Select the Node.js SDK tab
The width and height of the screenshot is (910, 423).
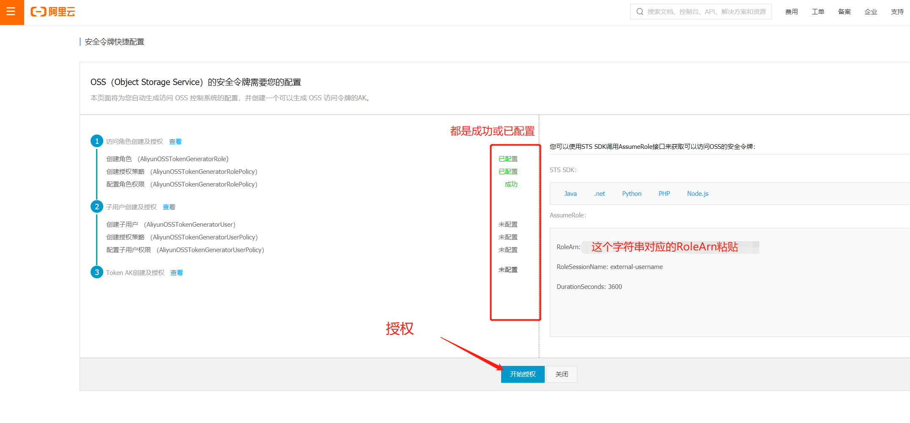[698, 194]
